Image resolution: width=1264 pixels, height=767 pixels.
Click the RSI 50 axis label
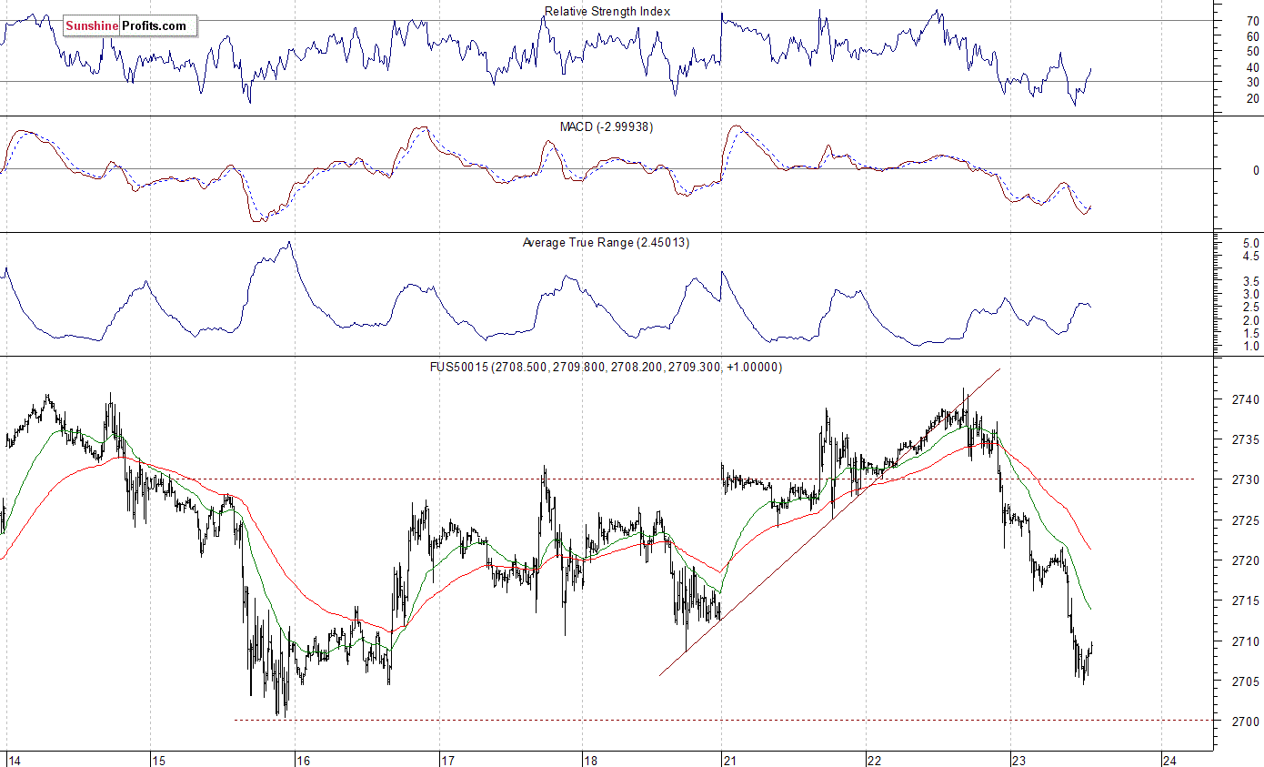[x=1252, y=52]
